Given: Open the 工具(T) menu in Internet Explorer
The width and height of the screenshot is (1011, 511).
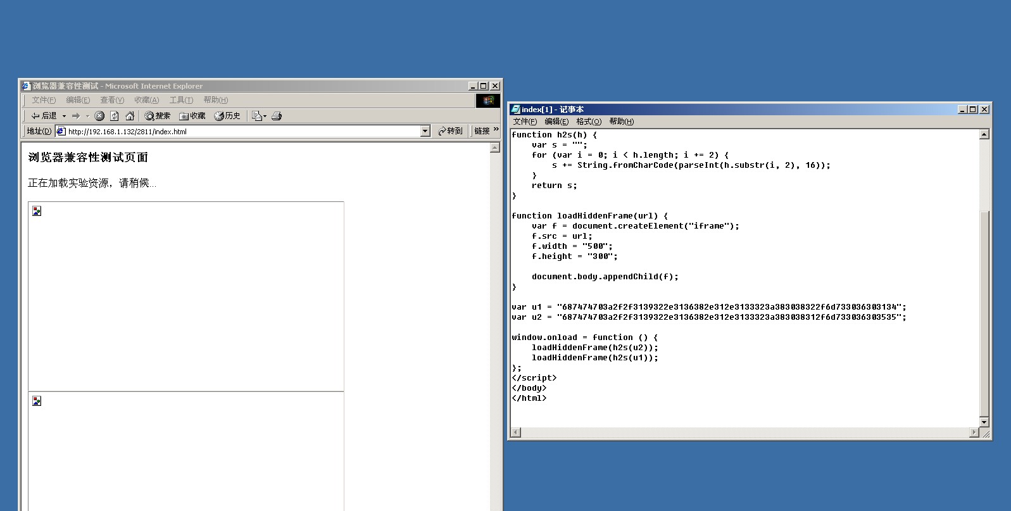Looking at the screenshot, I should click(x=181, y=100).
